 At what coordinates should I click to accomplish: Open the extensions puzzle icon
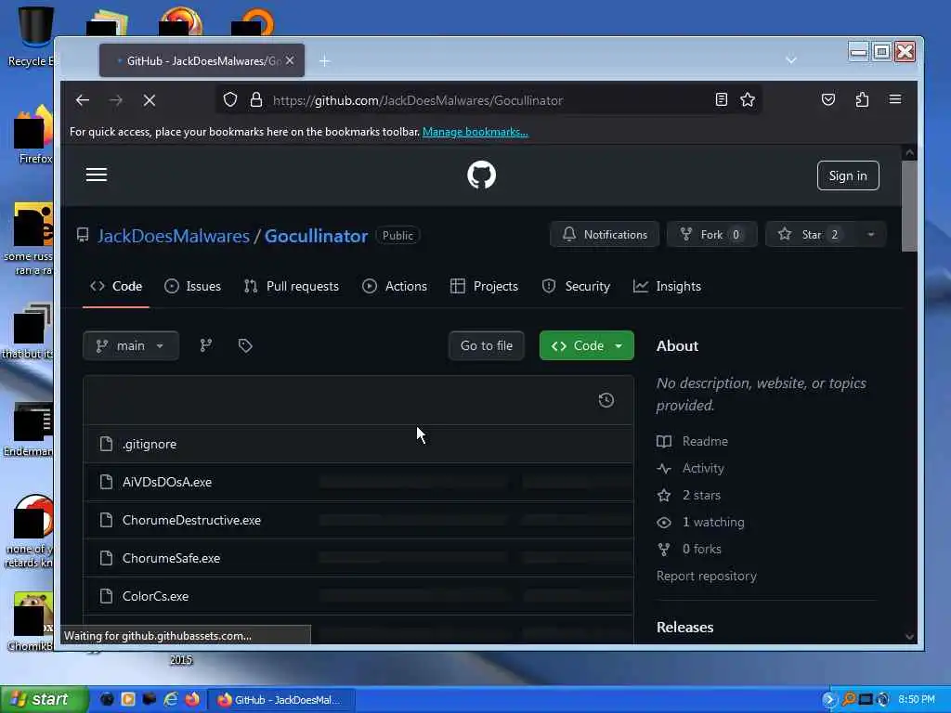(862, 100)
